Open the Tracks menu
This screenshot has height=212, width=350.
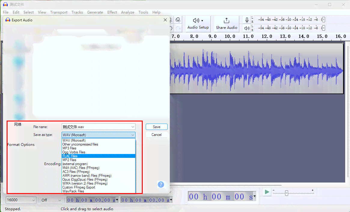pos(77,12)
